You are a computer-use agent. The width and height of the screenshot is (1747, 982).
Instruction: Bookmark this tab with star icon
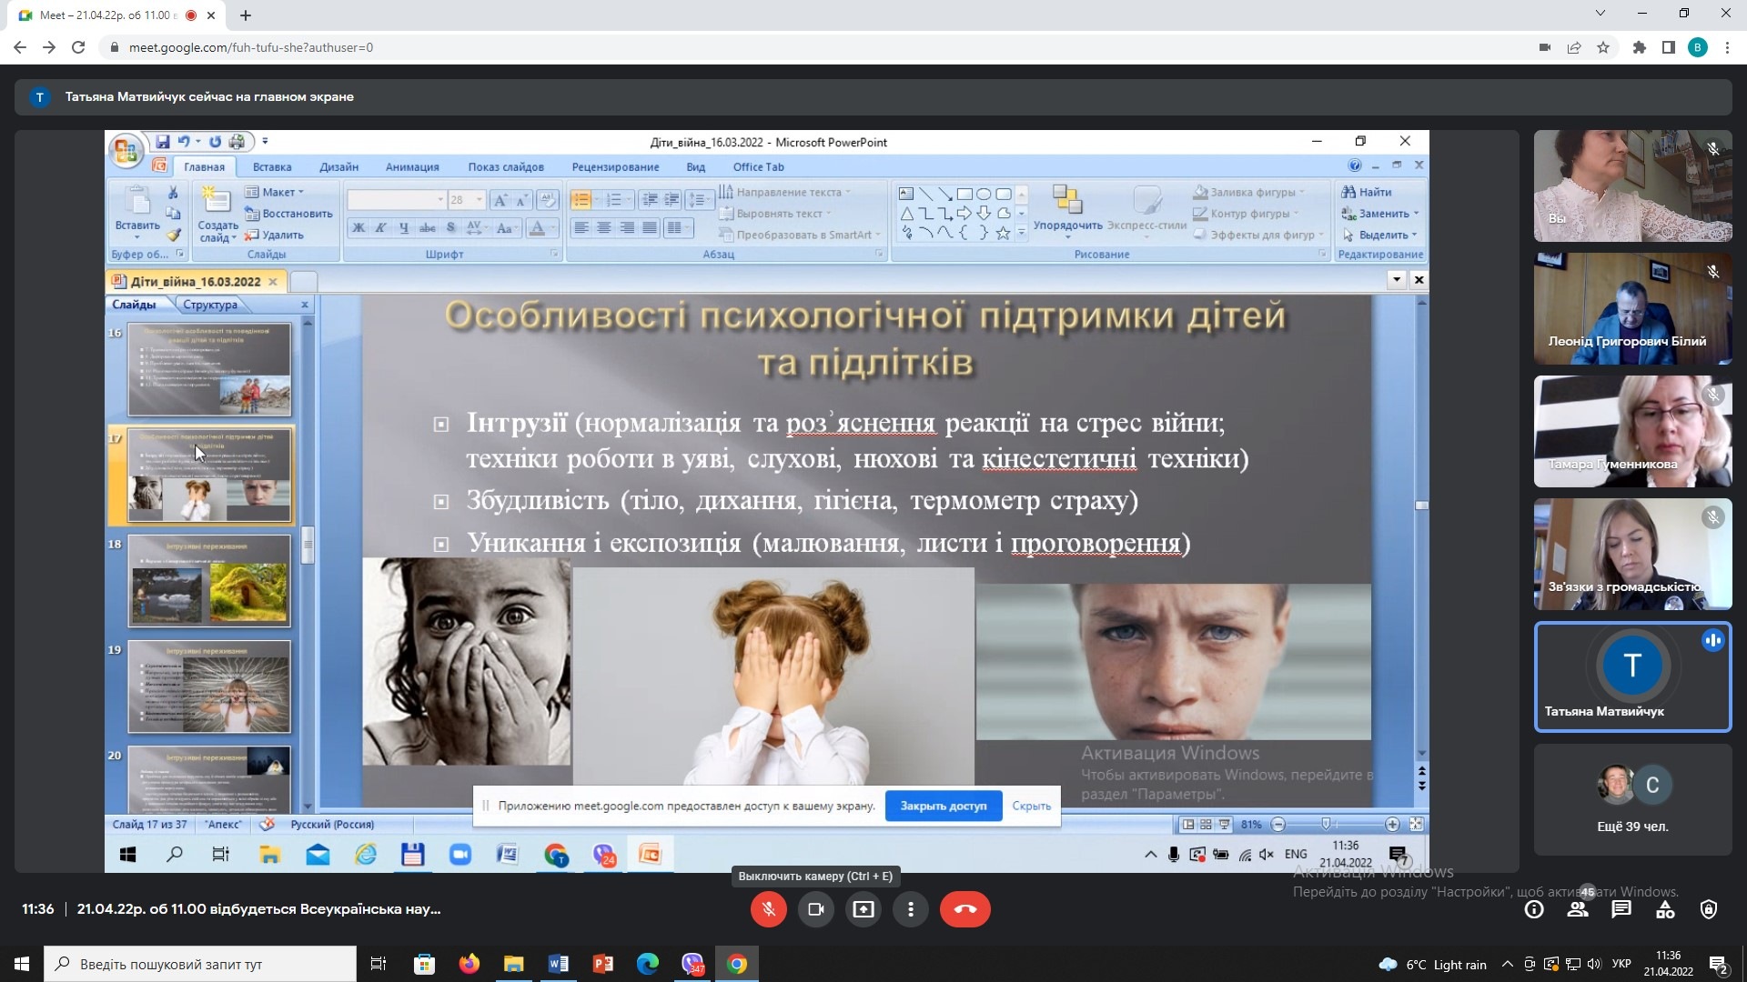[1603, 47]
